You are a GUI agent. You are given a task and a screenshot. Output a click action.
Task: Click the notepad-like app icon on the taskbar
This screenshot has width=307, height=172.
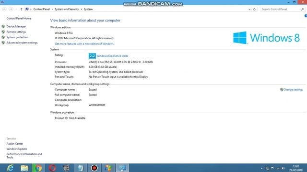(80, 168)
